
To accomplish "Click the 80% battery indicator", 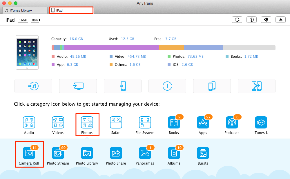I will coord(35,20).
